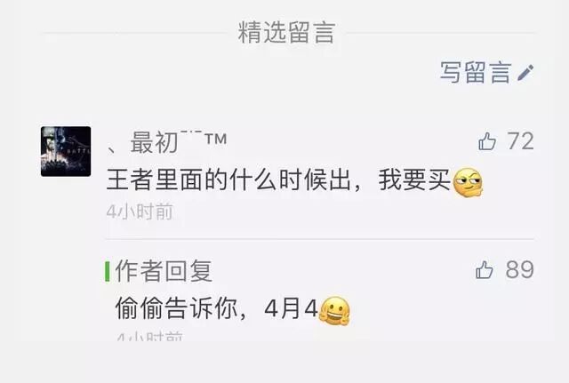Tap the pencil icon beside 写留言
Screen dimensions: 569x383
point(525,73)
